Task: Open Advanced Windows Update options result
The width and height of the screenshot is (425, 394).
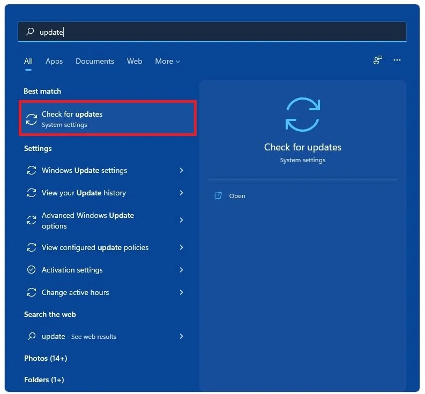Action: pyautogui.click(x=106, y=220)
